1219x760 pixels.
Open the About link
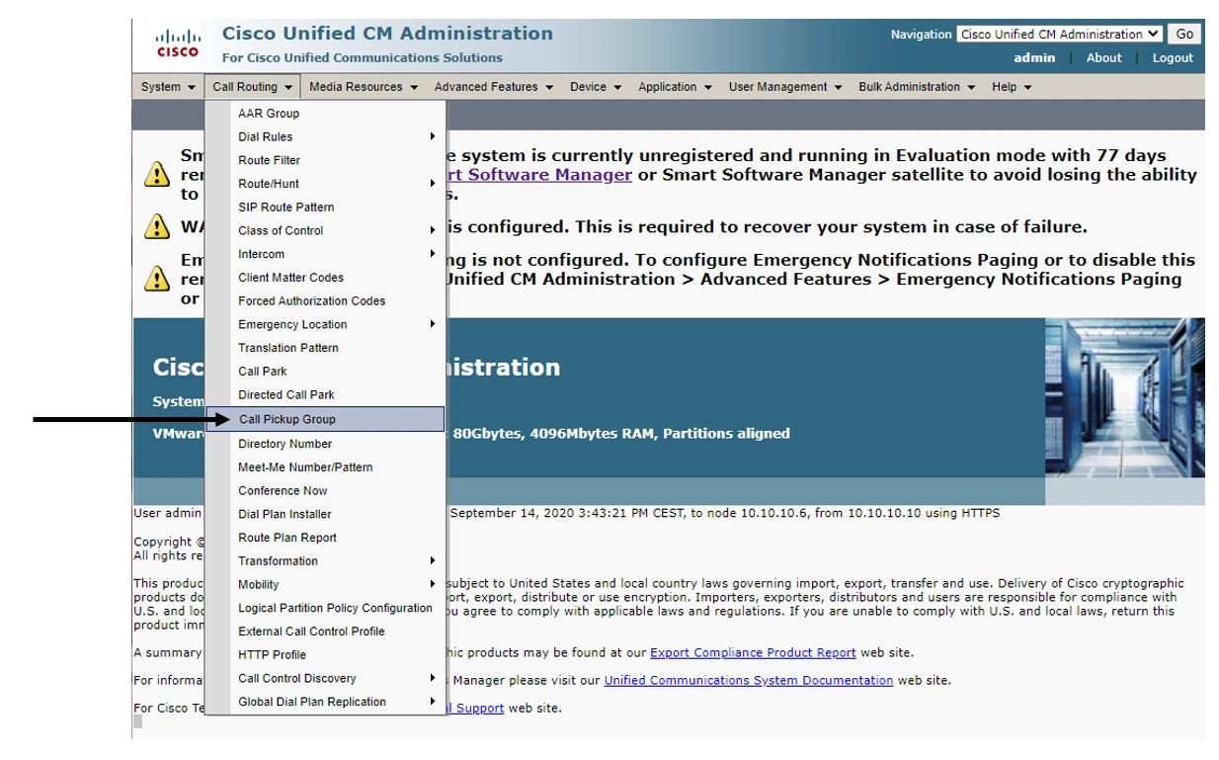coord(1104,57)
